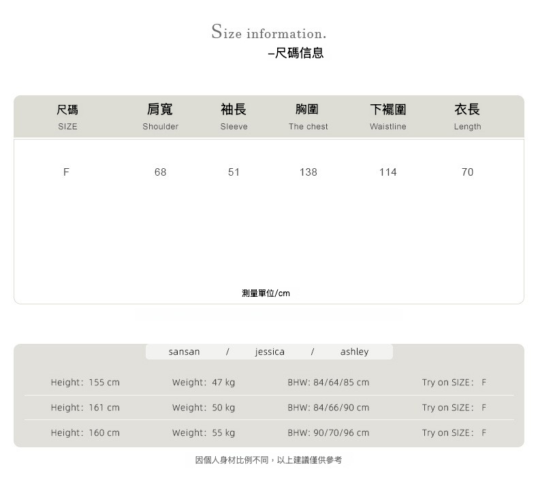Select the 肩寬 Shoulder column header
This screenshot has width=538, height=480.
click(x=160, y=117)
